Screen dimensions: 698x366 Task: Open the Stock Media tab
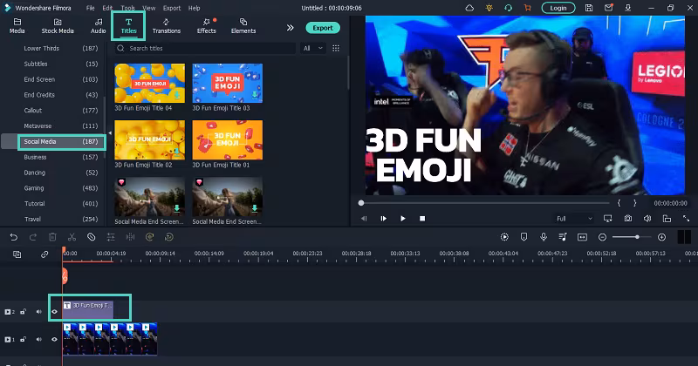tap(58, 26)
